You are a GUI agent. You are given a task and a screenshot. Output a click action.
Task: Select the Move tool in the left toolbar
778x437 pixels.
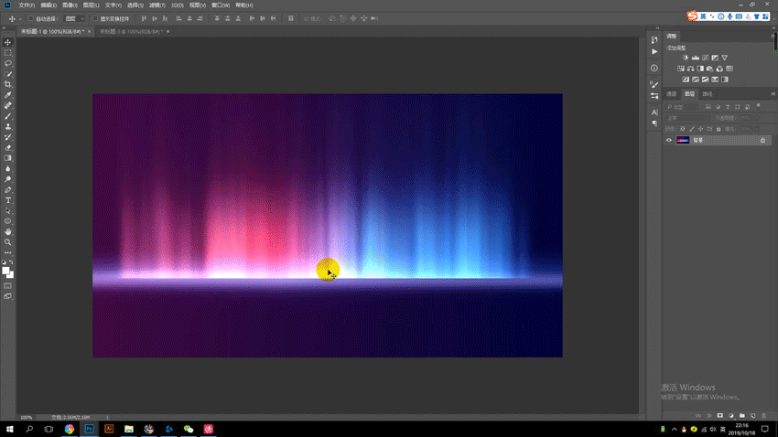click(x=8, y=42)
